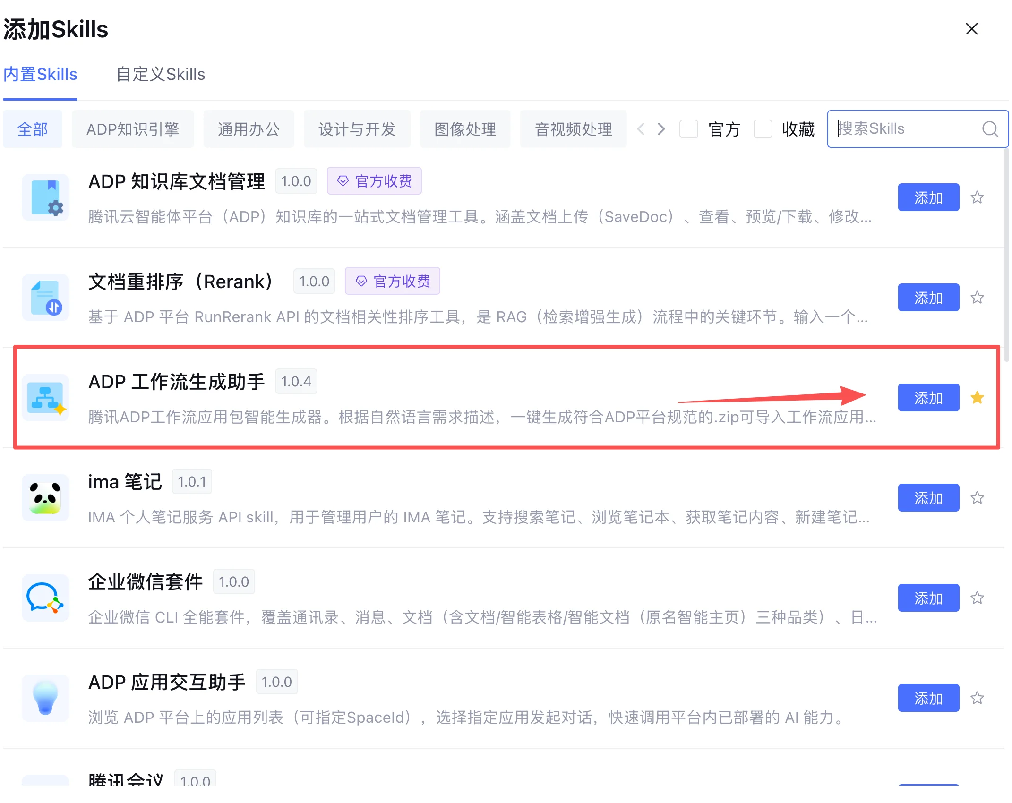Add the 文档重排序 (Rerank) skill
Viewport: 1012px width, 803px height.
(x=928, y=298)
